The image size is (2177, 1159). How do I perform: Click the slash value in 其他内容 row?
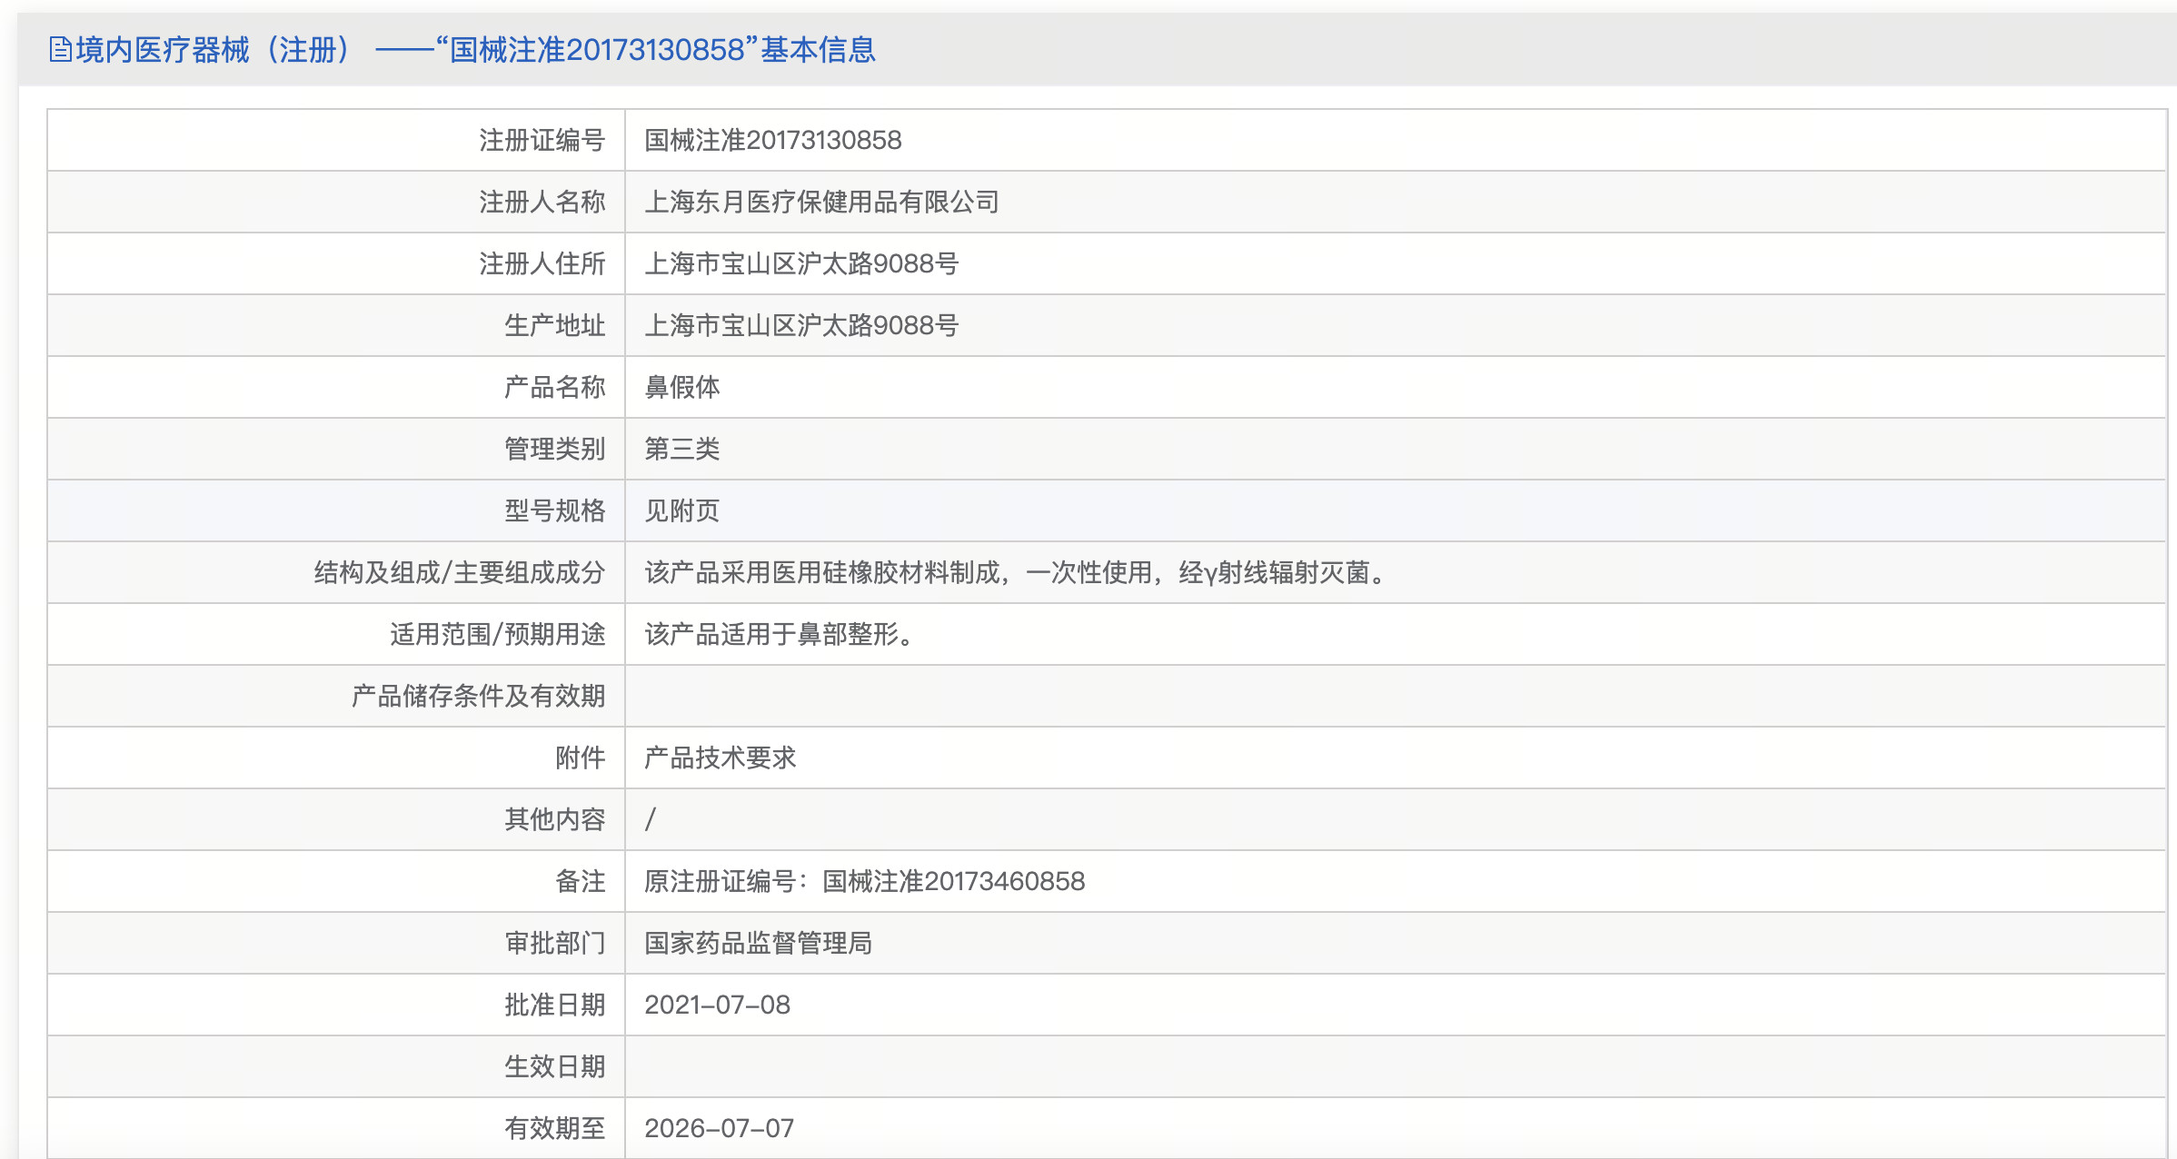(651, 819)
